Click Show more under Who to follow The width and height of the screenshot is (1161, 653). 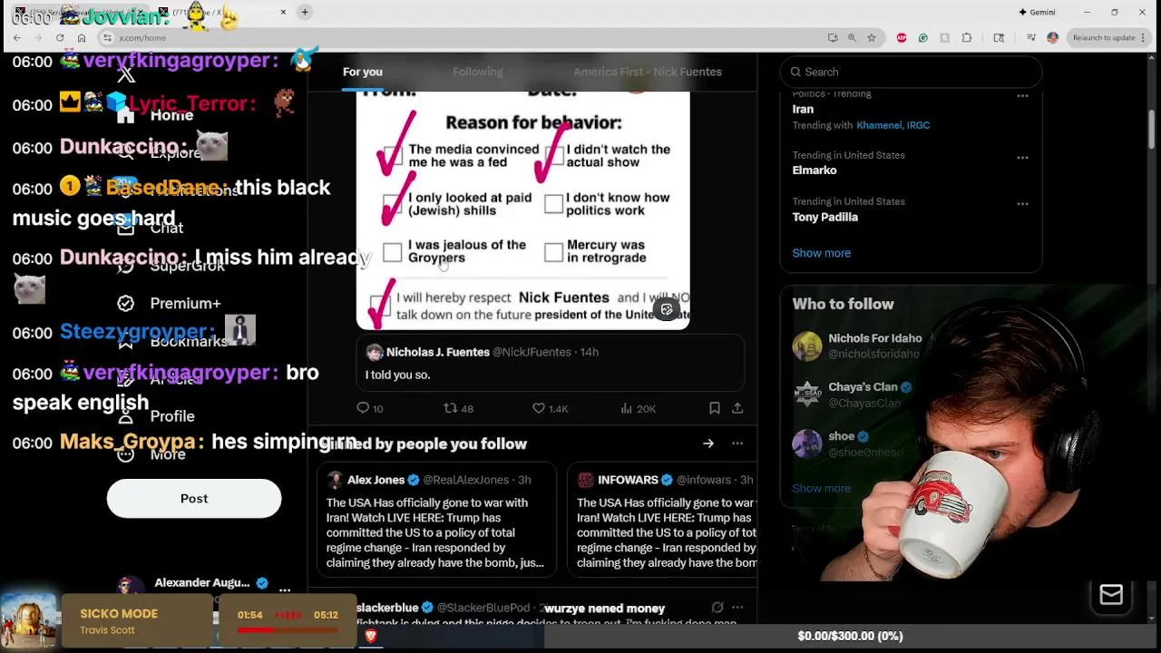coord(821,488)
